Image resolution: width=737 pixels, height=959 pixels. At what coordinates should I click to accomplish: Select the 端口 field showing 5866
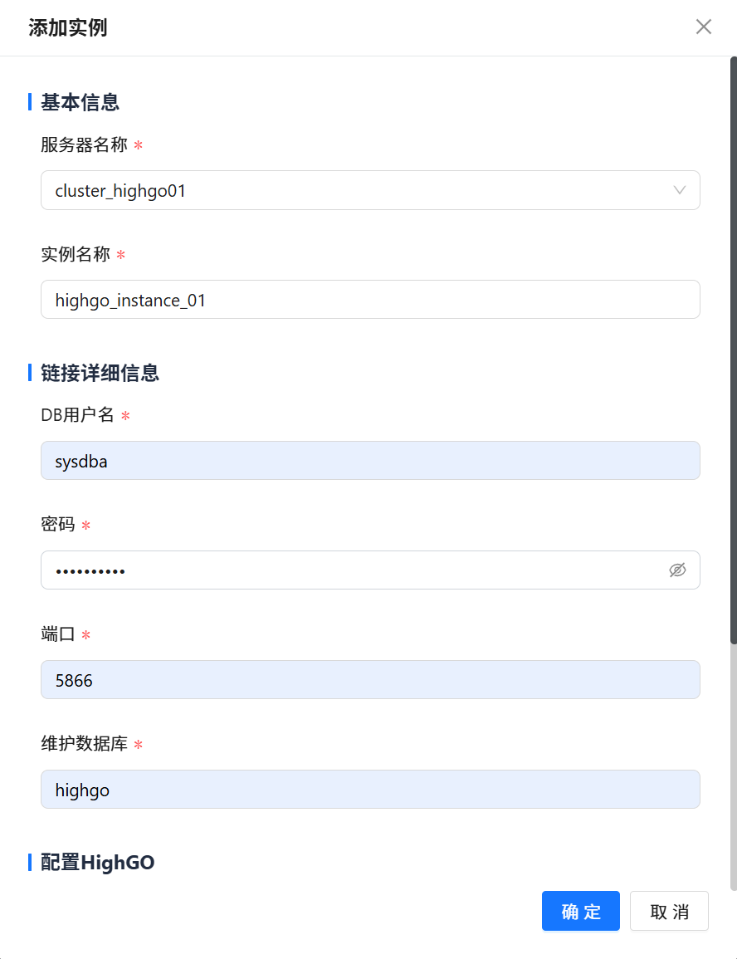(x=369, y=680)
